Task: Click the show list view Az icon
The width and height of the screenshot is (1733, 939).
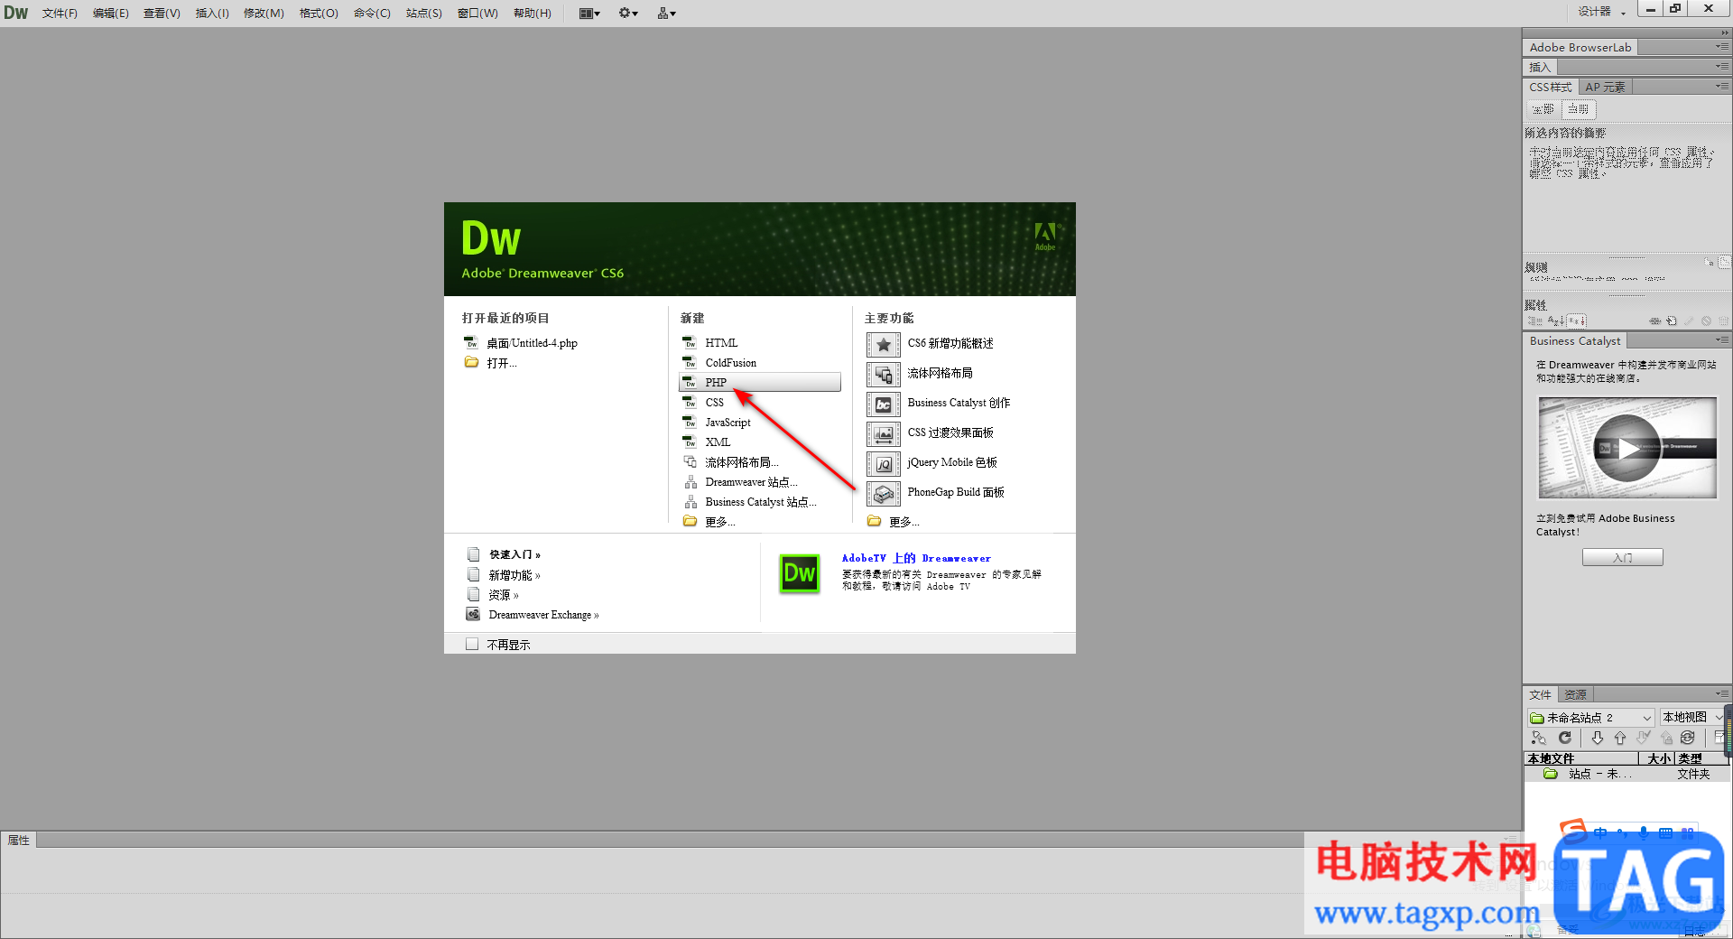Action: point(1556,321)
